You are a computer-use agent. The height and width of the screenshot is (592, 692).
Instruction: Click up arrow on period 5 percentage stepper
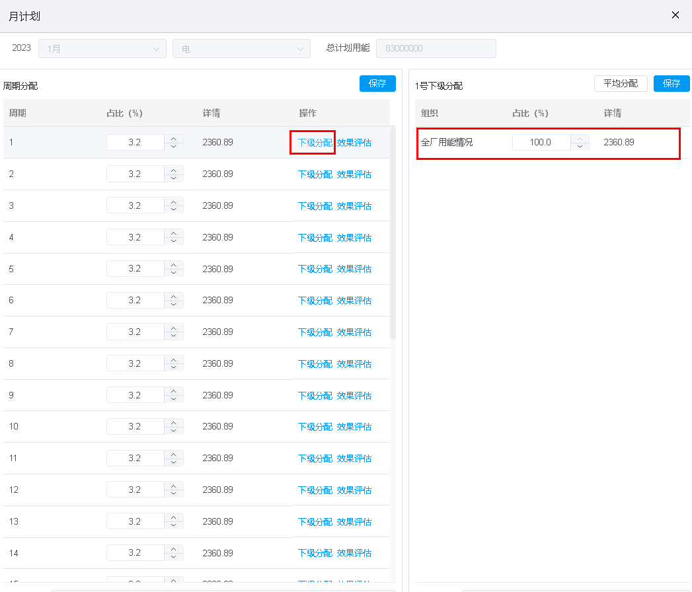click(x=173, y=265)
